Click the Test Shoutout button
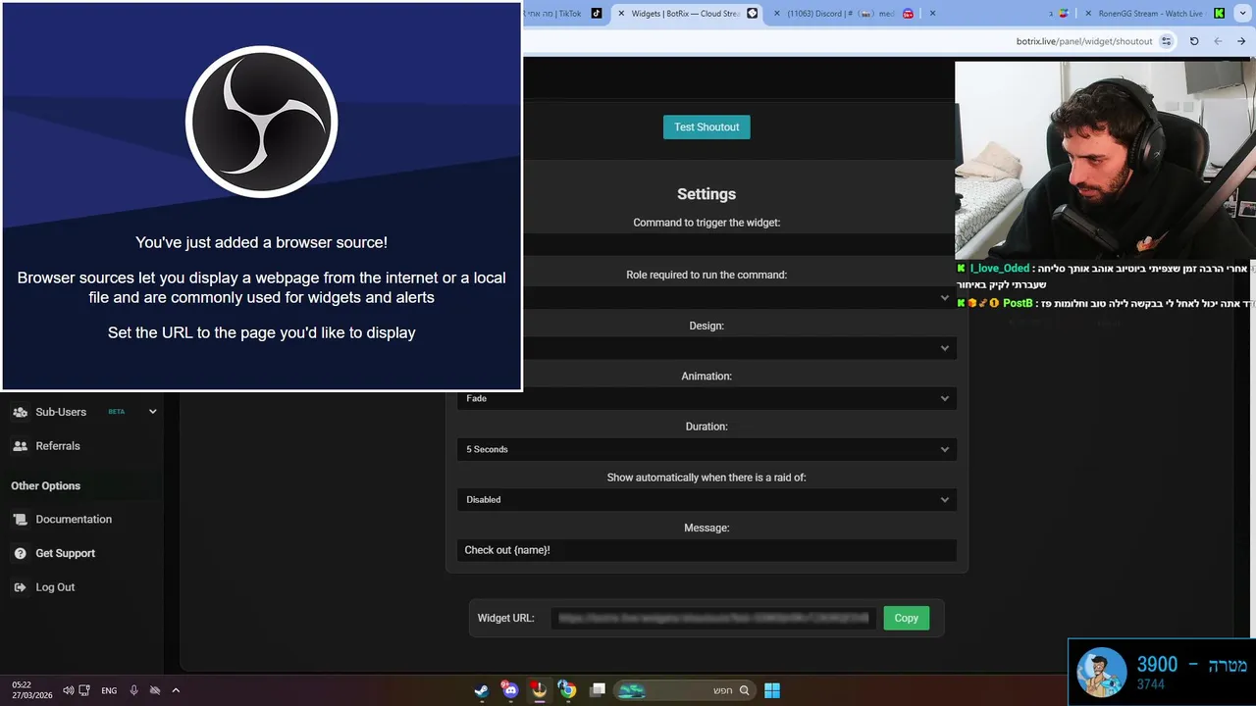The image size is (1256, 706). click(x=706, y=126)
